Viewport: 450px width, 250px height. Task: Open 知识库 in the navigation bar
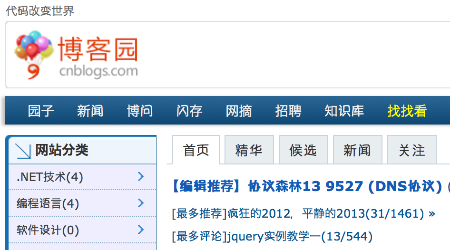[x=344, y=111]
